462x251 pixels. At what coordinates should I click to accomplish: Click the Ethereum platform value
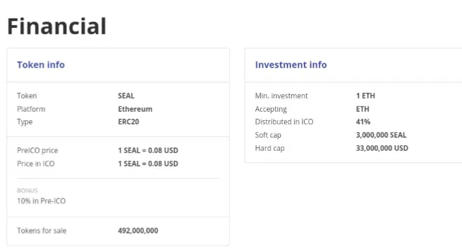[135, 109]
